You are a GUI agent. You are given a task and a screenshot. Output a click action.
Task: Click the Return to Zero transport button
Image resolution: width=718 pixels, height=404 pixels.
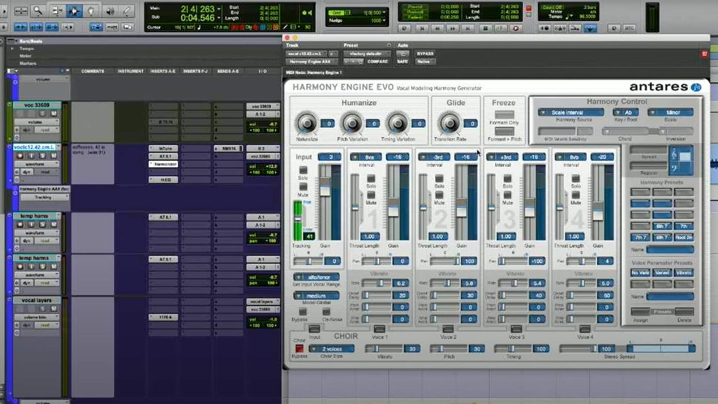click(x=422, y=29)
